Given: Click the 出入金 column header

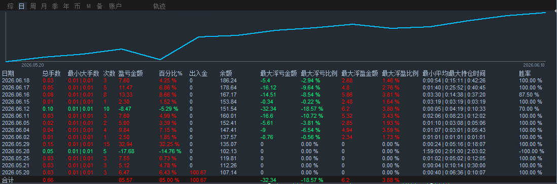Looking at the screenshot, I should click(x=198, y=73).
